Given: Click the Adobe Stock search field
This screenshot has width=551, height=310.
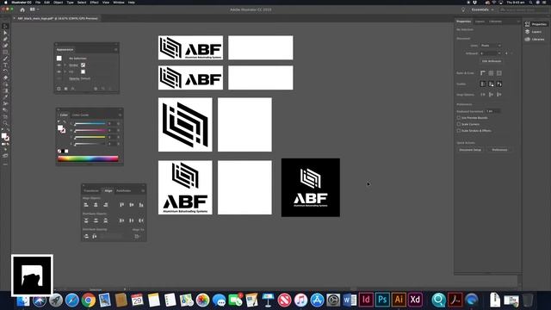Looking at the screenshot, I should (524, 9).
